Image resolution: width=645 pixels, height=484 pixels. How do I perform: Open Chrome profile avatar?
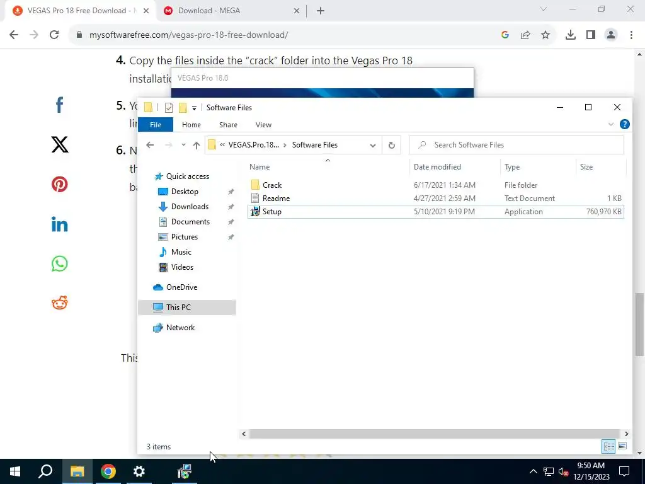click(611, 35)
